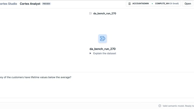Image resolution: width=194 pixels, height=109 pixels.
Task: Click the Cortex Analyst page title
Action: (30, 4)
